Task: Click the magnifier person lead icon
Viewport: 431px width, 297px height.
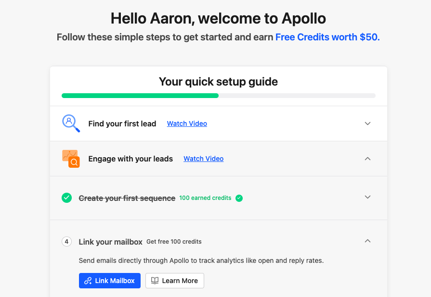Action: point(71,123)
